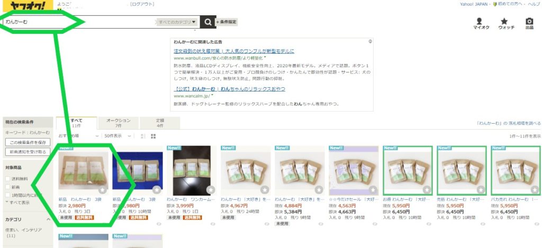Switch to the オークション tab
The width and height of the screenshot is (542, 248).
[118, 123]
